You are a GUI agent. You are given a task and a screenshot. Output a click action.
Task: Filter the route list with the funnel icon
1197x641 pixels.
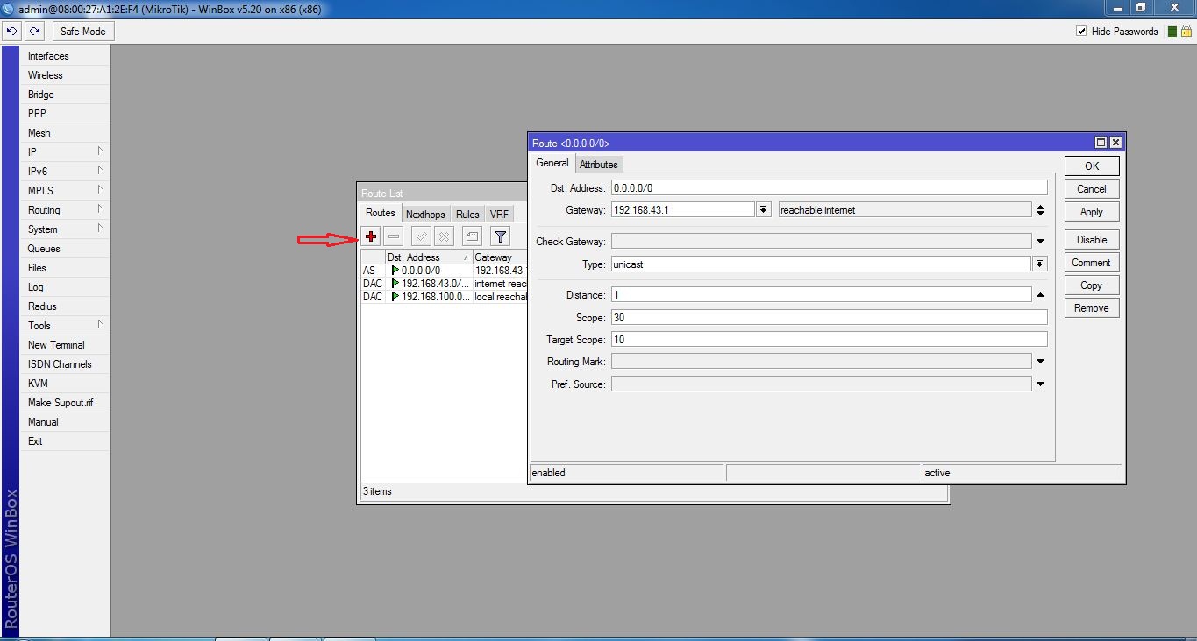pyautogui.click(x=499, y=236)
